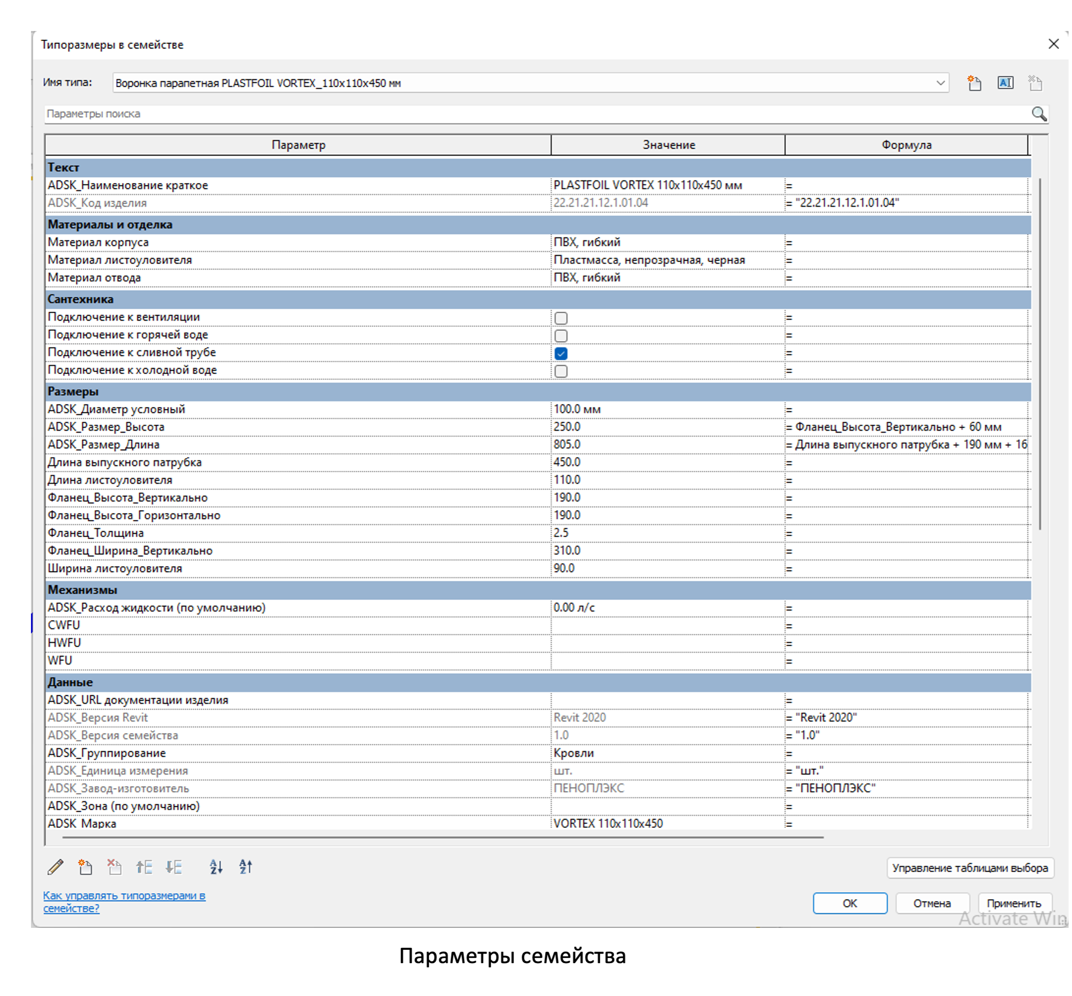The image size is (1072, 996).
Task: Click the Параметр column header
Action: (x=298, y=145)
